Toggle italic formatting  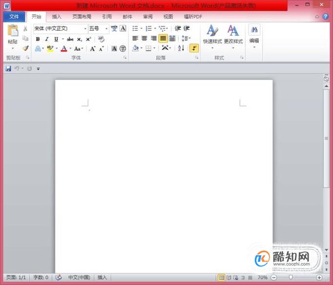[47, 39]
